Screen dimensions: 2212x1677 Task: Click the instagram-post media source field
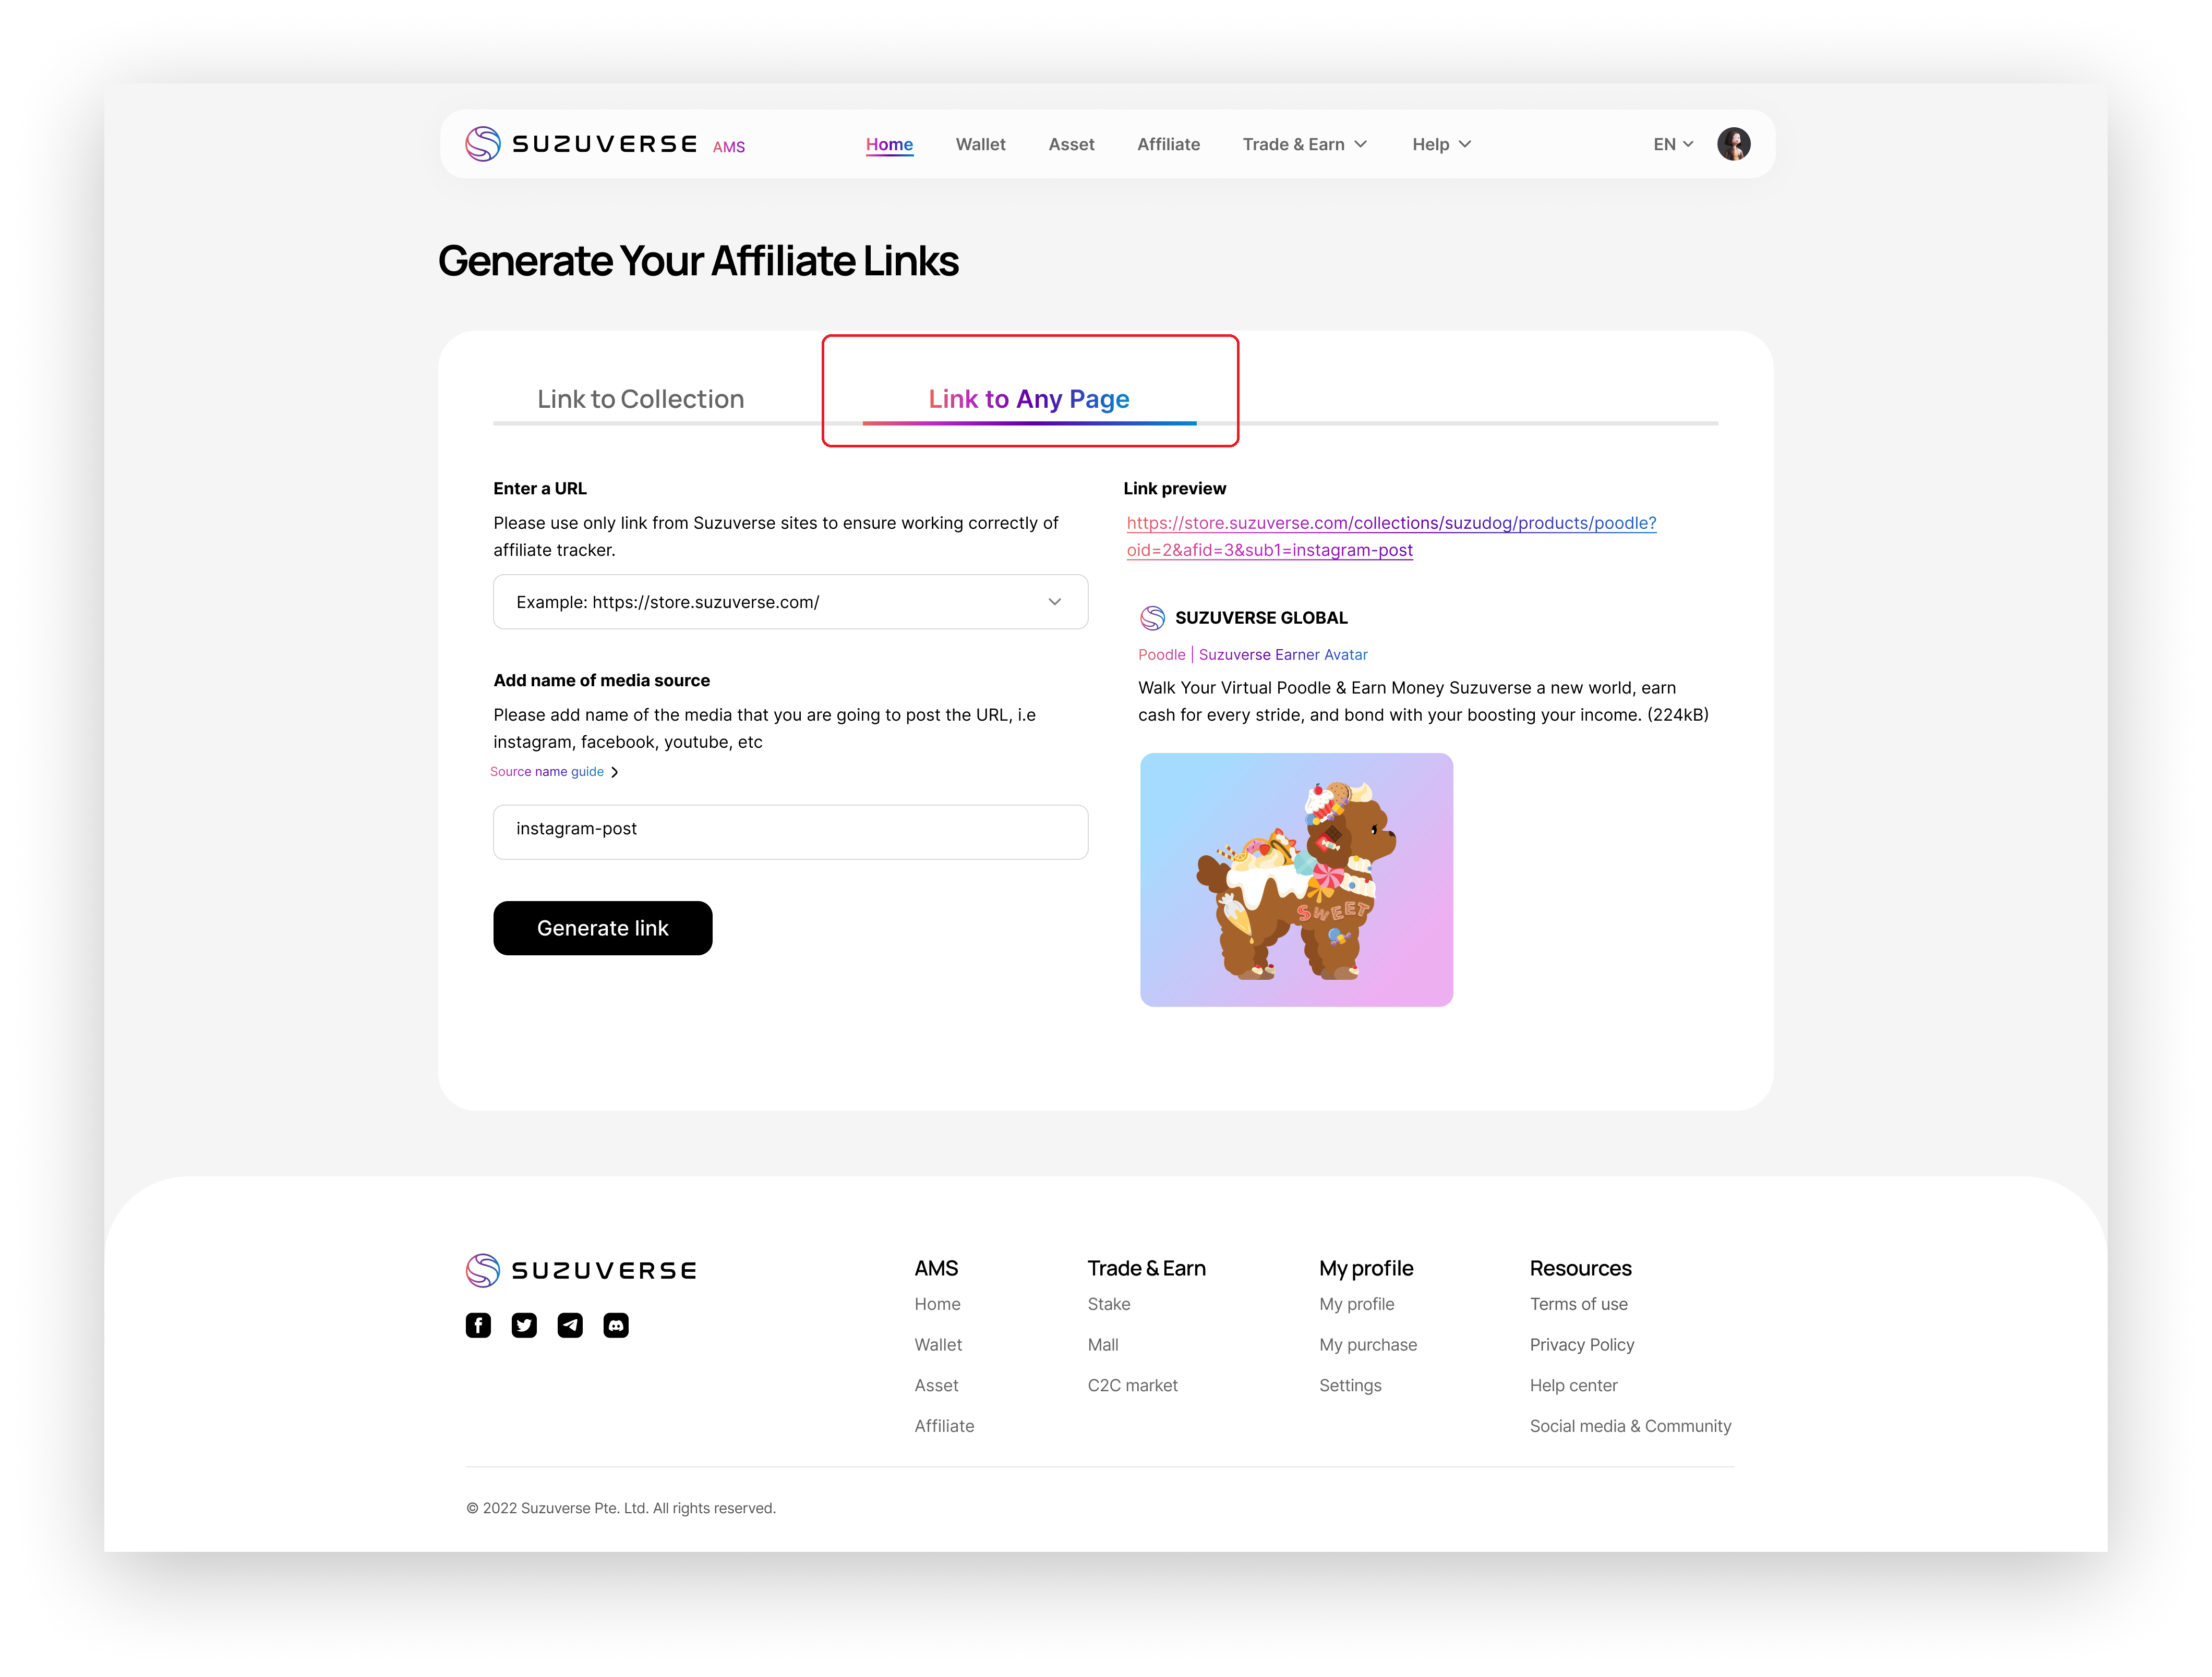(x=790, y=832)
